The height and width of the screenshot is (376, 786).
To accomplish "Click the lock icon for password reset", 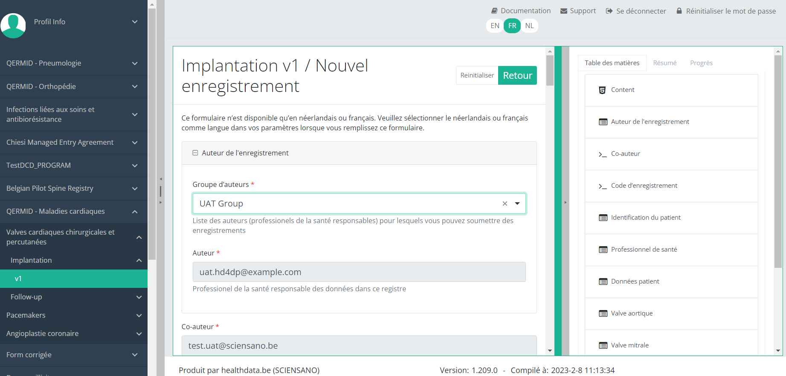I will (679, 11).
